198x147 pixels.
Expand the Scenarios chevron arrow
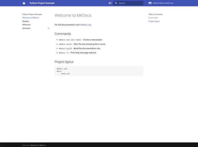[48, 28]
